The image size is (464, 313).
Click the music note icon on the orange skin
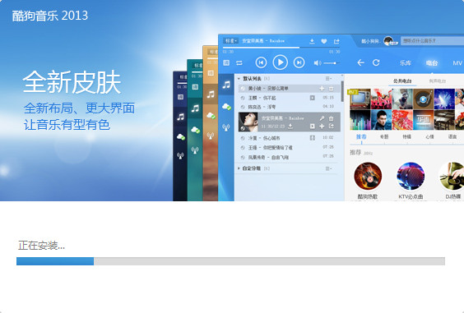click(211, 94)
